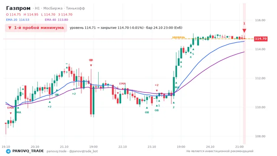Click the red EMA arrow near 19.10
Screen dimensions: 277x156
pos(10,113)
